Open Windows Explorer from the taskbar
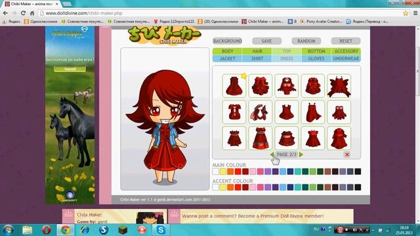 click(27, 230)
